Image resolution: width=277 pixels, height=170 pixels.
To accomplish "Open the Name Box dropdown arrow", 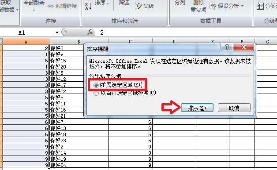I will 57,33.
